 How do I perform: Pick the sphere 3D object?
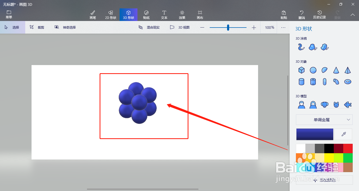[313, 70]
